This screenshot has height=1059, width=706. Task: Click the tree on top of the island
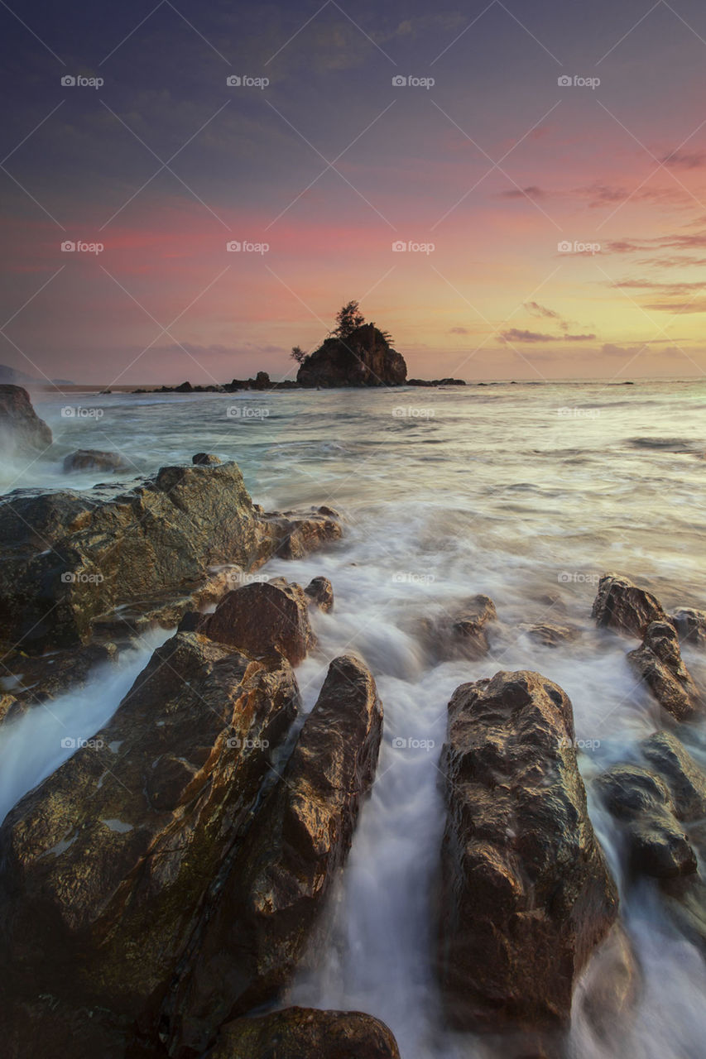(x=348, y=318)
